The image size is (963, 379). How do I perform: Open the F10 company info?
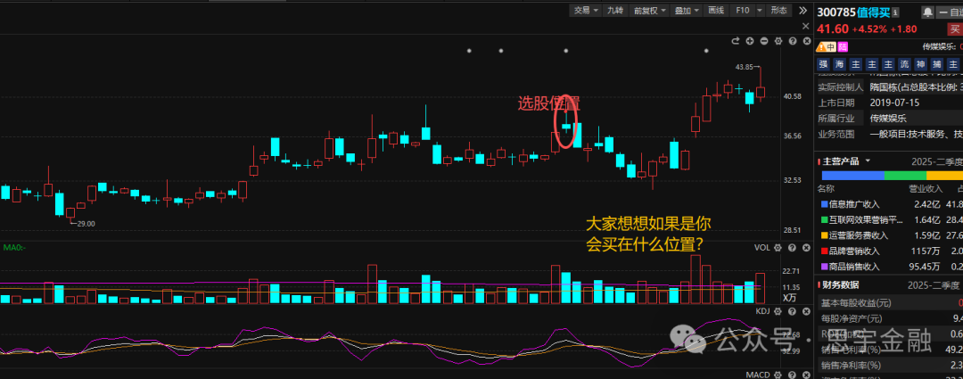click(x=743, y=11)
